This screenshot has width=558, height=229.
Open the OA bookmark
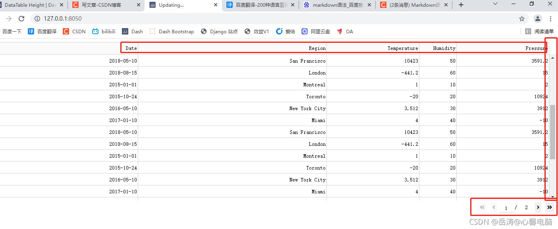[x=345, y=31]
